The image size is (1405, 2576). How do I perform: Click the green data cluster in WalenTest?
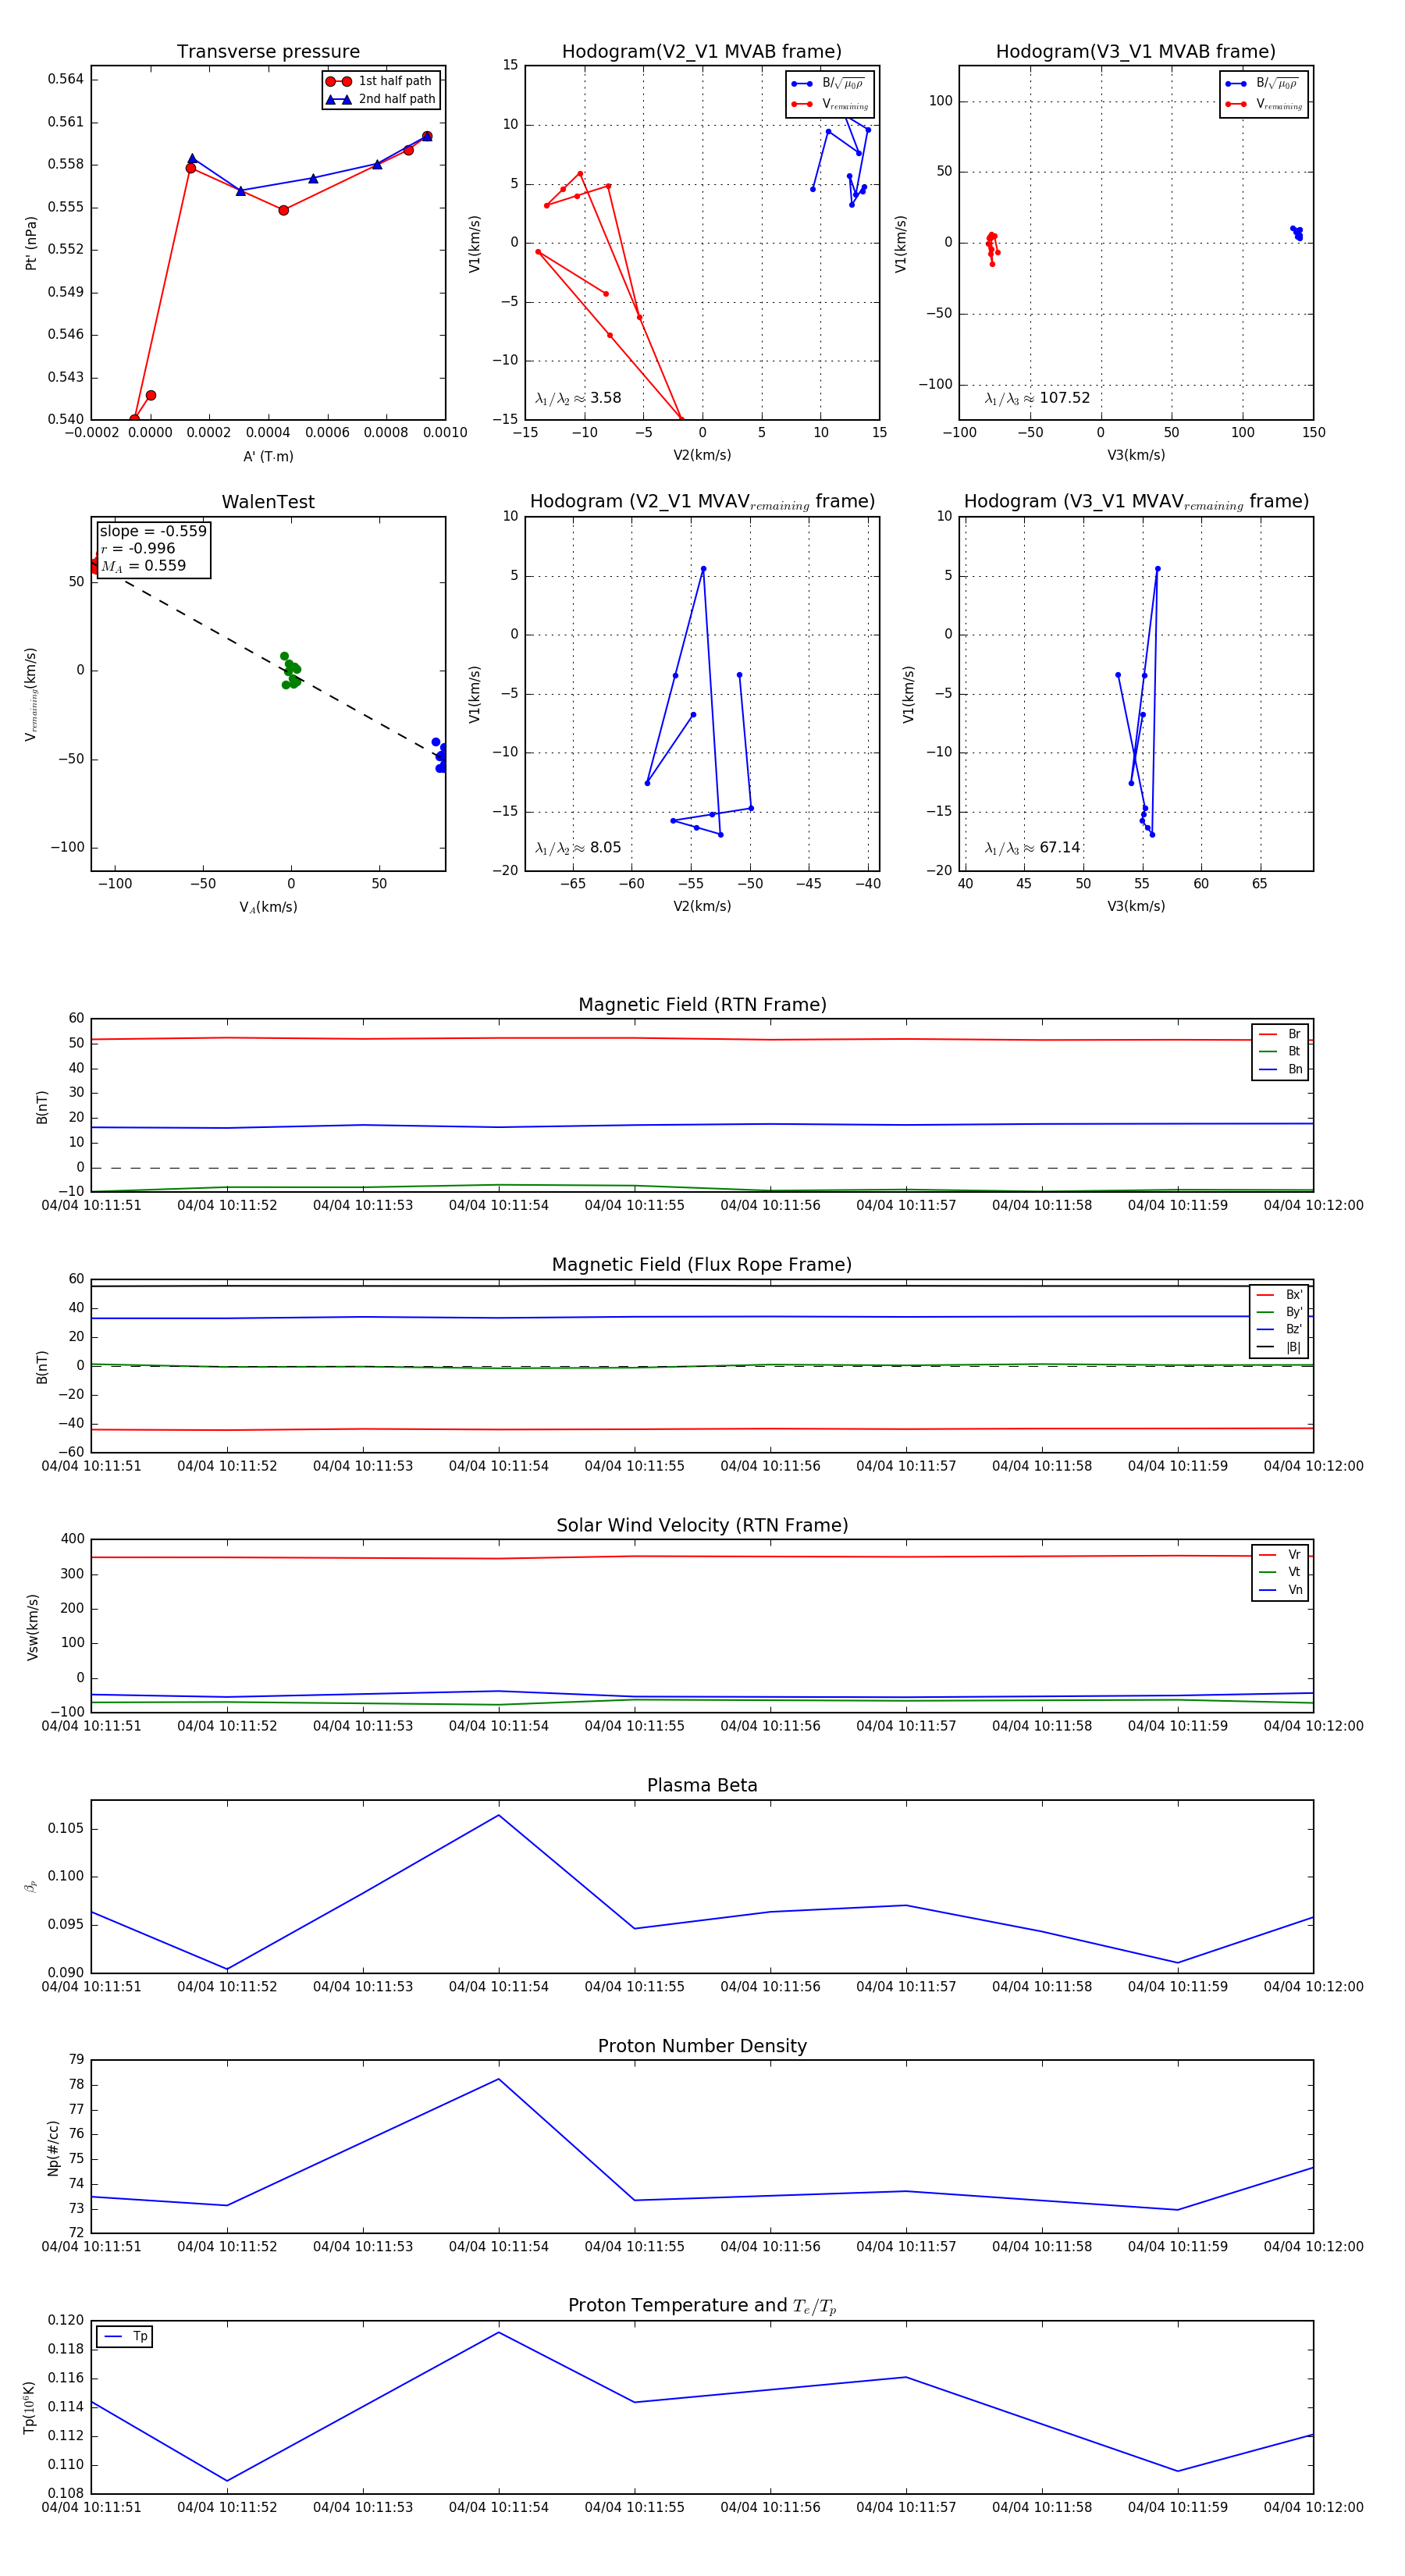(x=290, y=670)
